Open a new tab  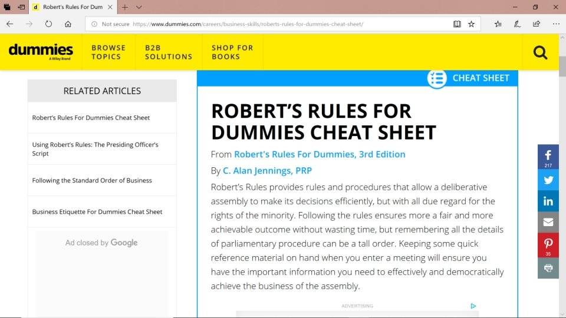pos(125,7)
